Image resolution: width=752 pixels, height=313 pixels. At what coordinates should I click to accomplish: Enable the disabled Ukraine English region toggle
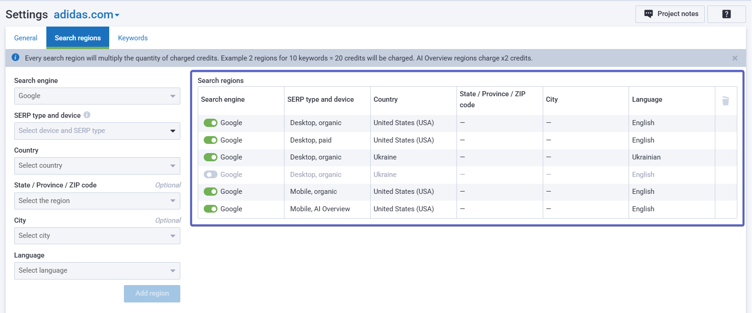[211, 175]
